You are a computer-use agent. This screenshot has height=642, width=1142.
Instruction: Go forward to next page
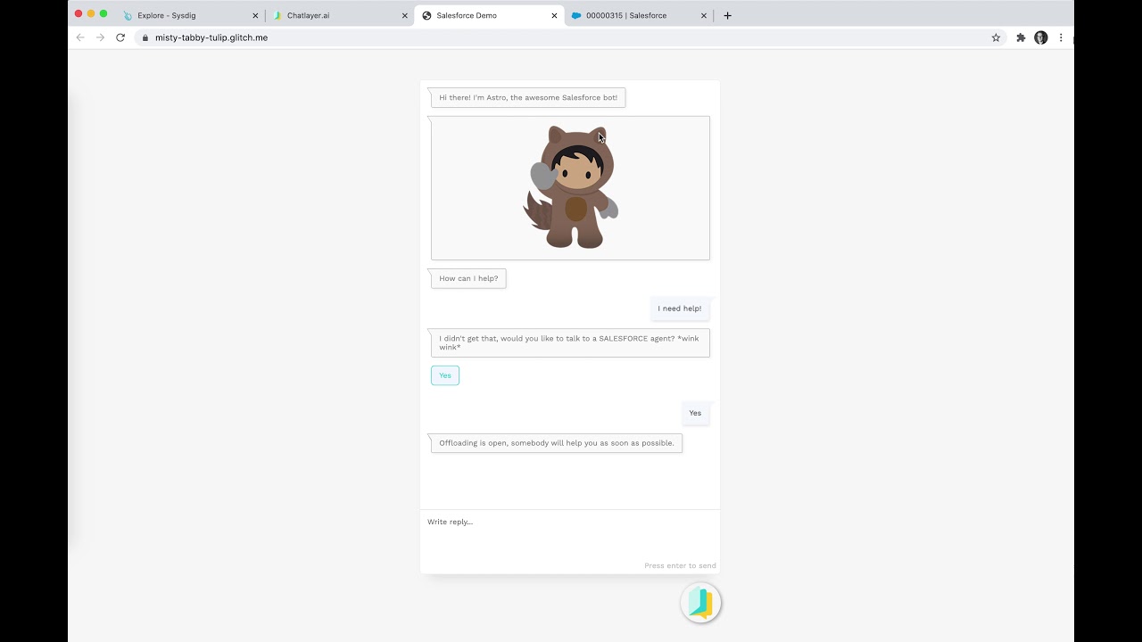(100, 37)
